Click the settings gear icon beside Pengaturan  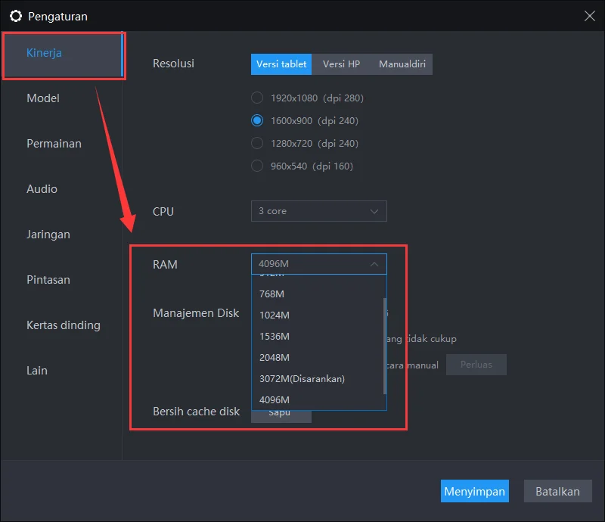click(x=16, y=16)
